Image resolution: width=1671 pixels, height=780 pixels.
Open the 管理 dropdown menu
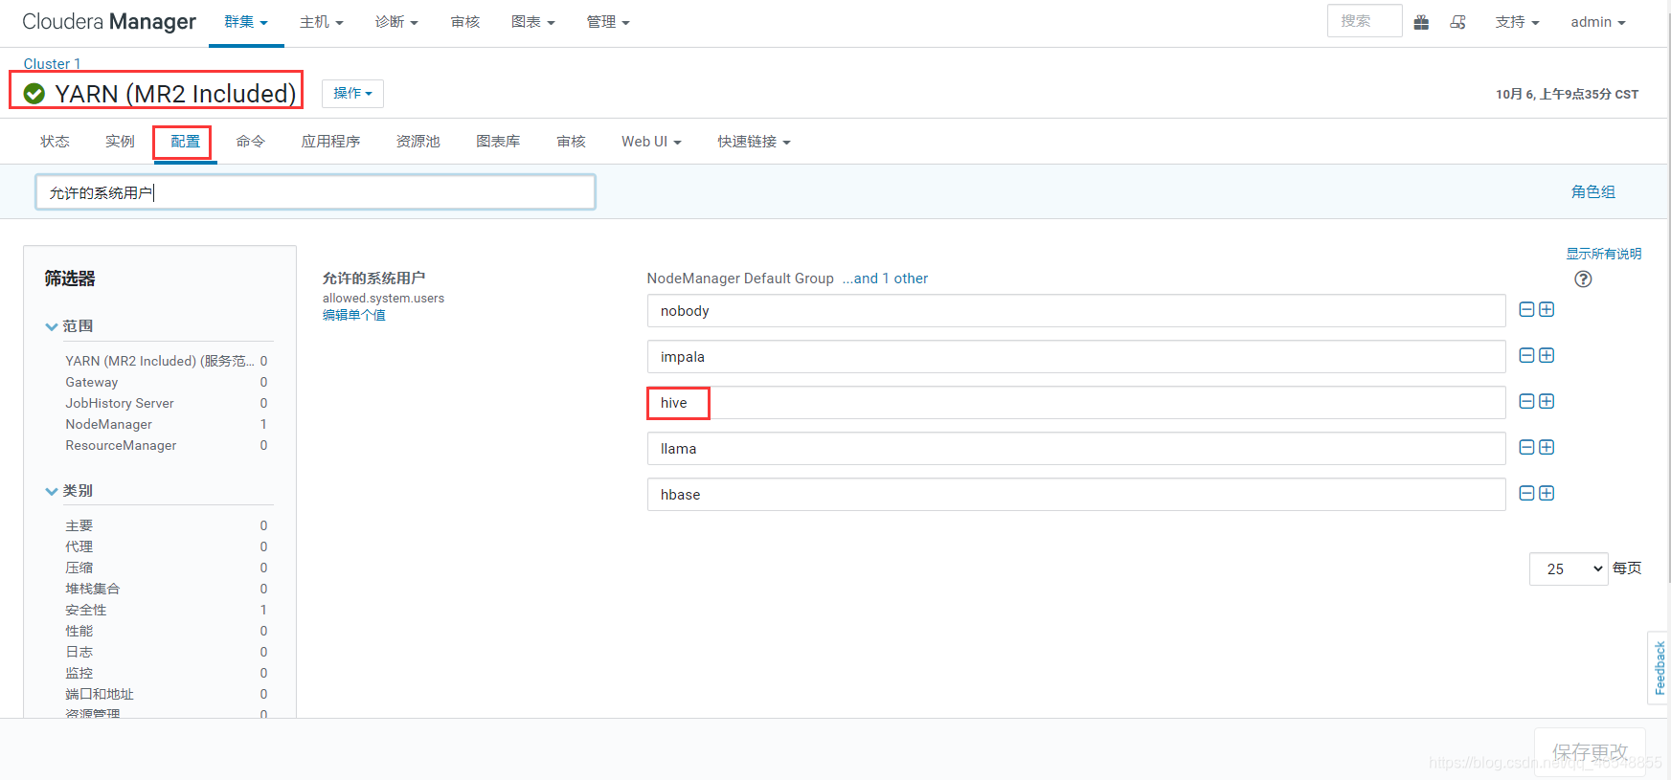pos(608,22)
